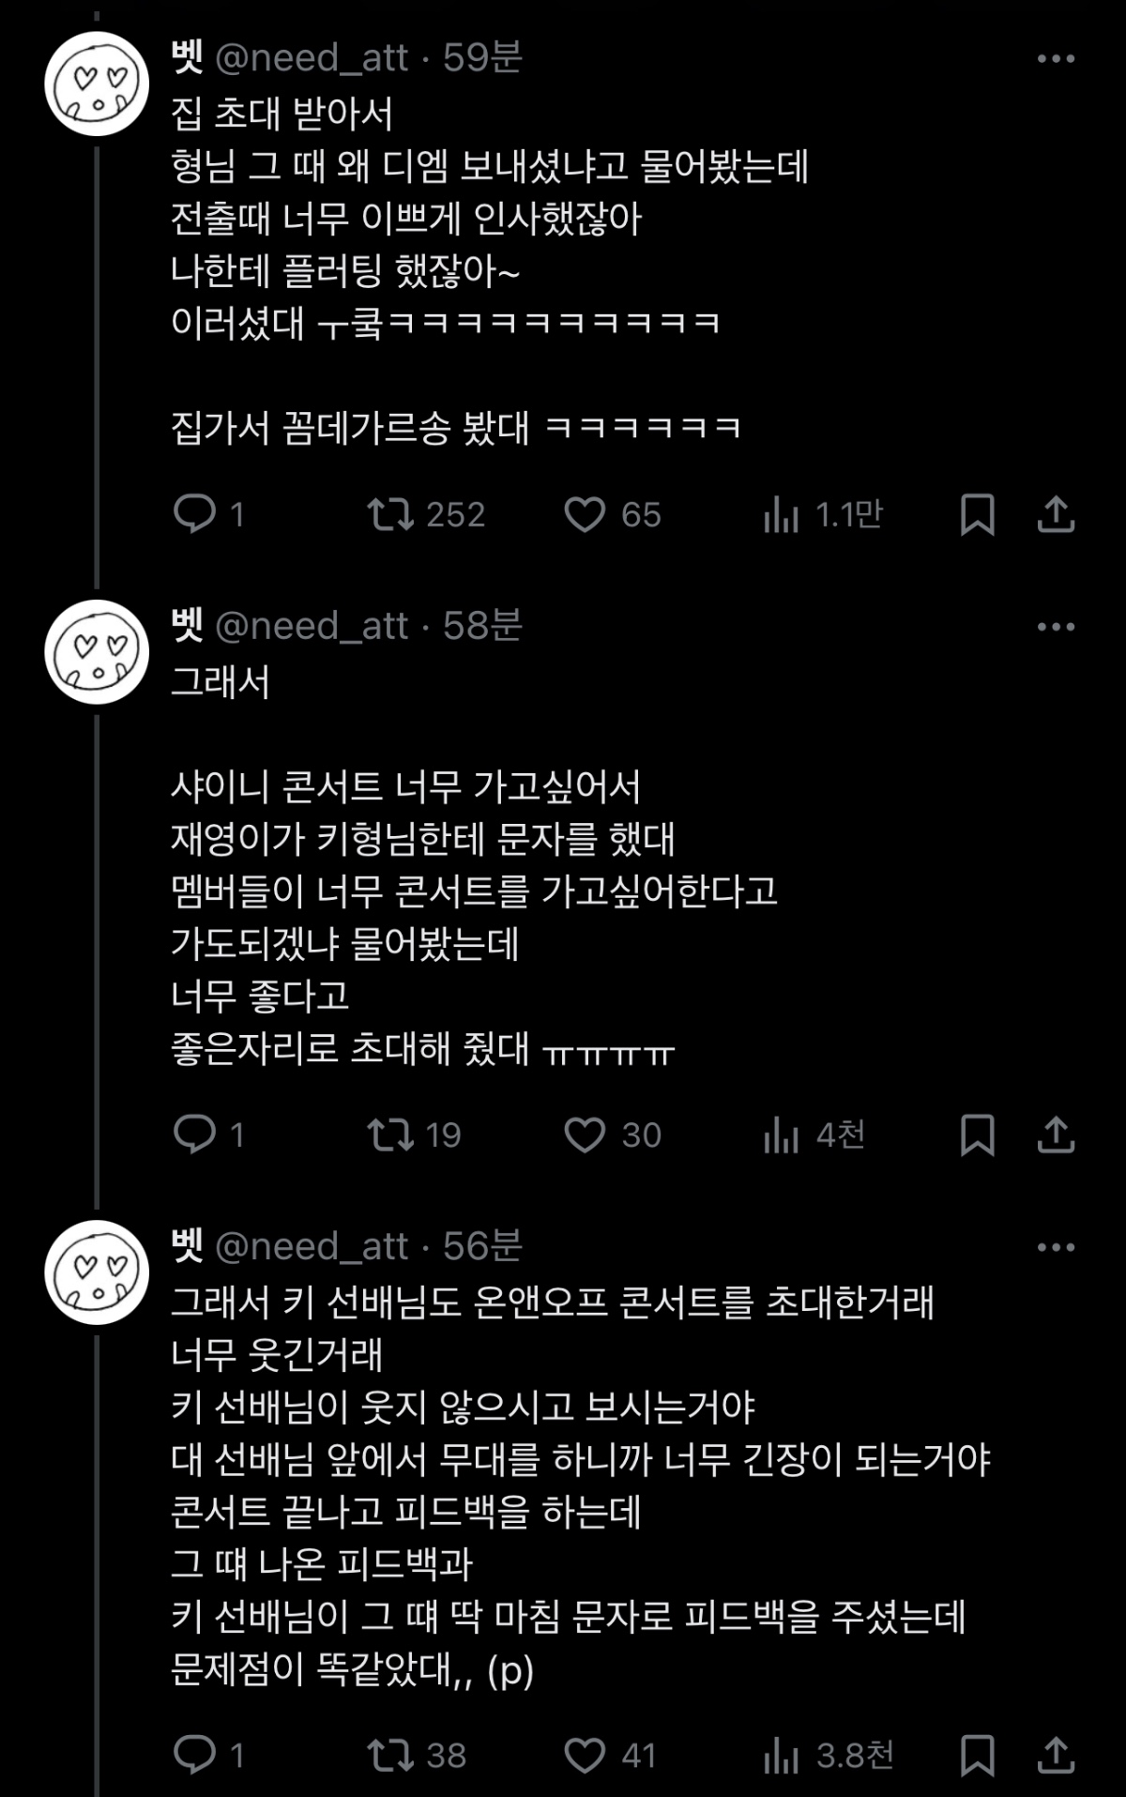
Task: View analytics showing 1.1만 views
Action: pos(781,514)
